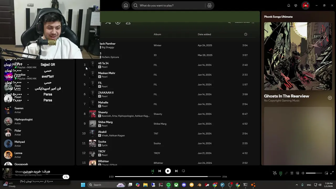336x189 pixels.
Task: Toggle the Queue panel
Action: tap(292, 173)
